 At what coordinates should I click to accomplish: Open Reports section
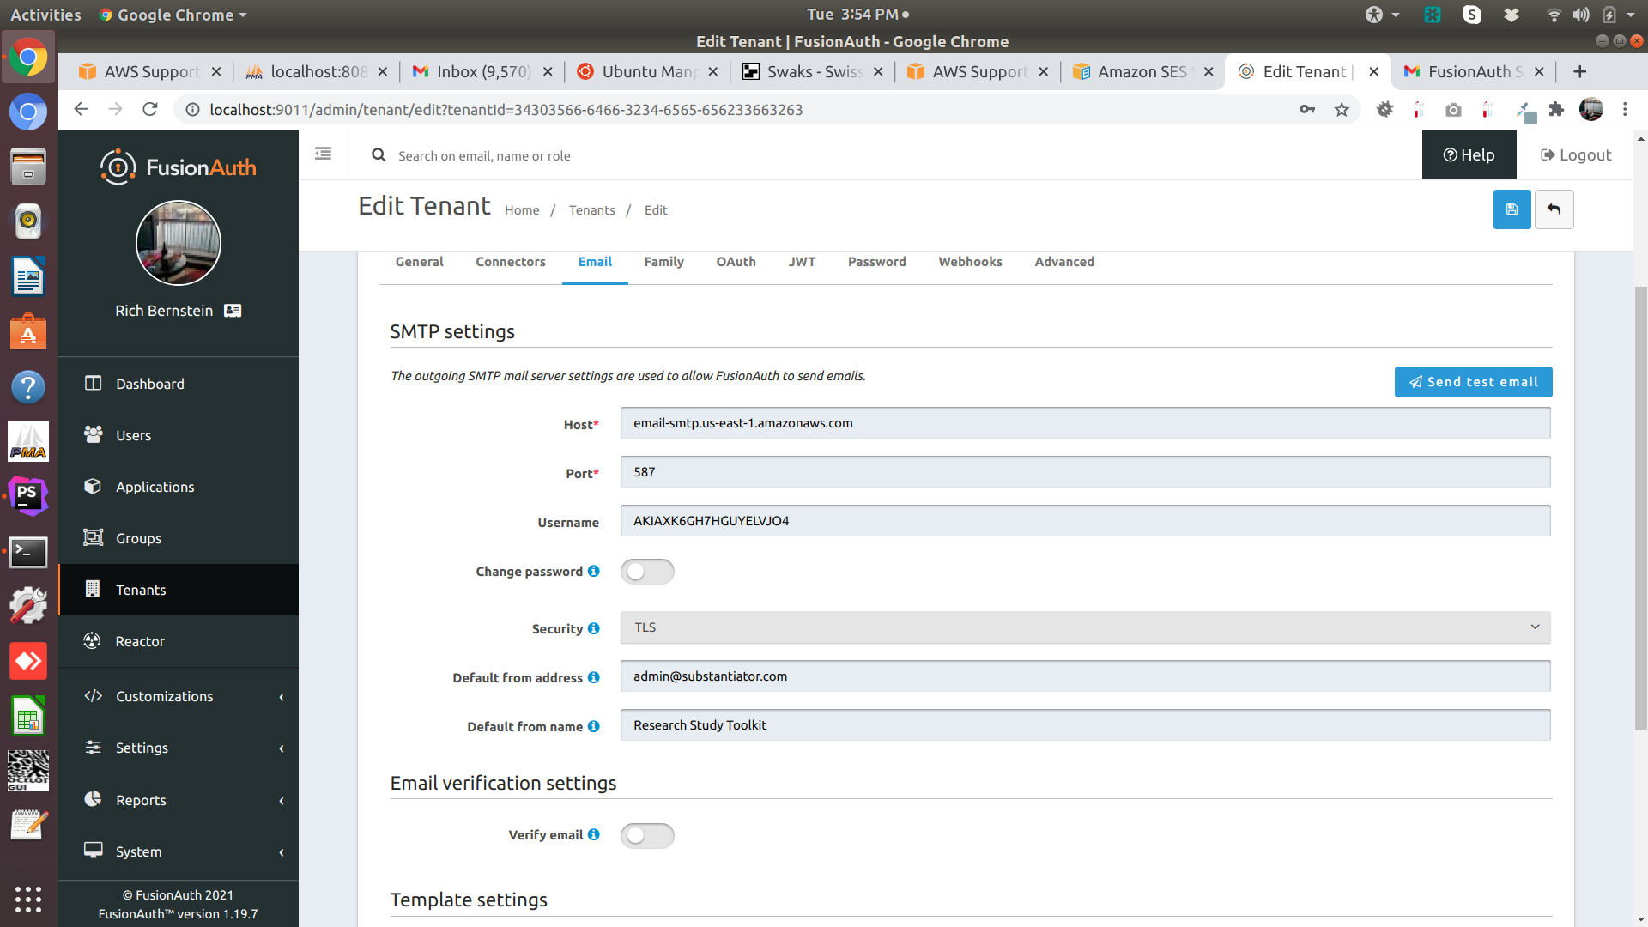pos(139,799)
